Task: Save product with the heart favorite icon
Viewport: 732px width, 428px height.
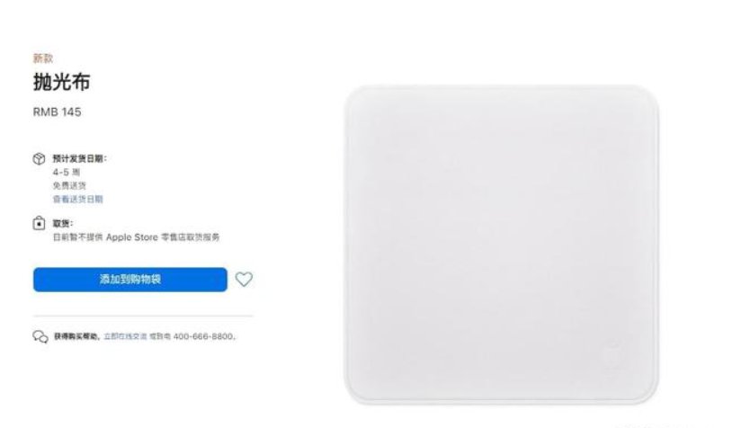Action: [244, 279]
